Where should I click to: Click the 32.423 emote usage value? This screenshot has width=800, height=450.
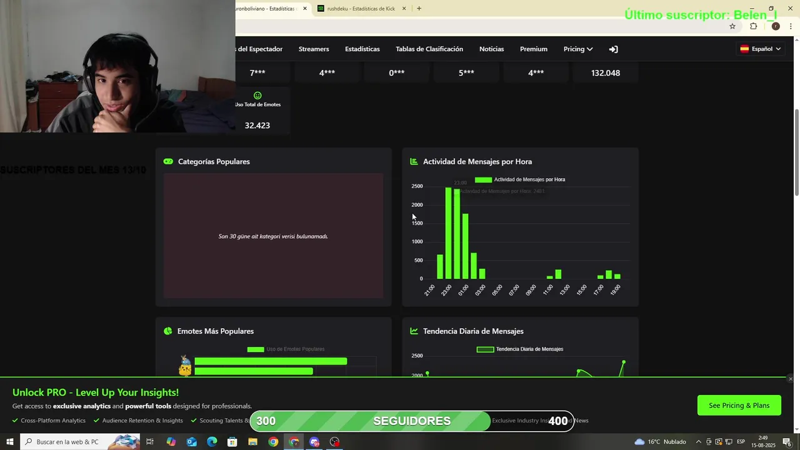[x=257, y=126]
